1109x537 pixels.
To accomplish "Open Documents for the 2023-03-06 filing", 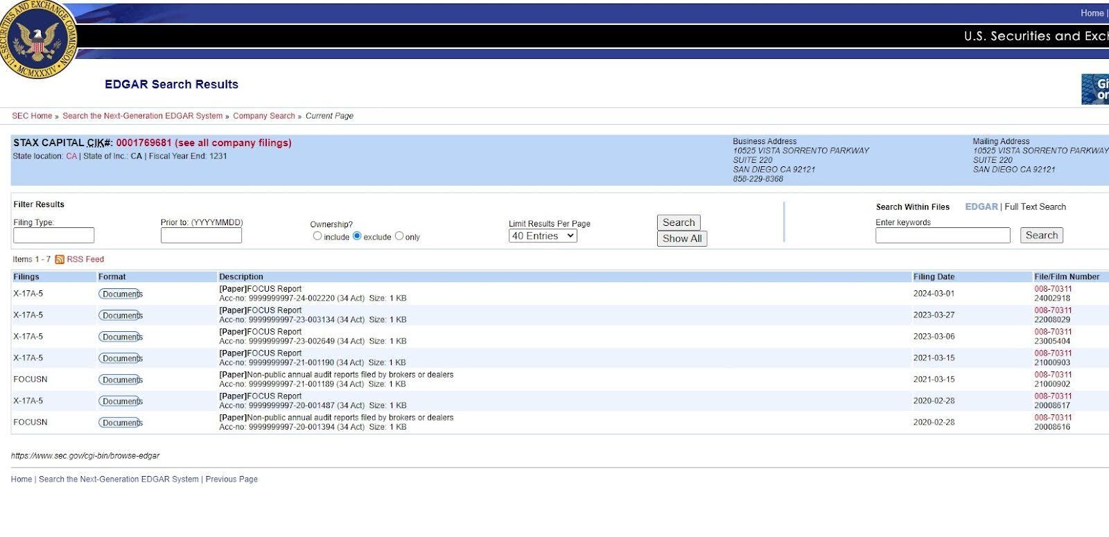I will point(121,337).
